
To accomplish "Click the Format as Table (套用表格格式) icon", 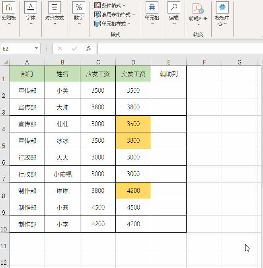I will (97, 15).
